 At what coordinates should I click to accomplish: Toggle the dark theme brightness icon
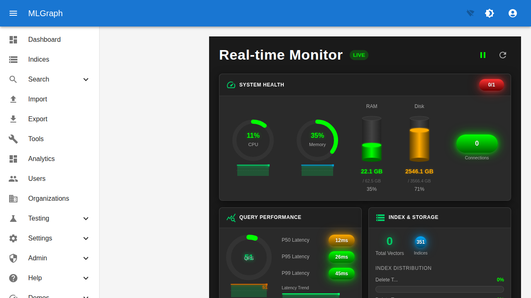click(490, 13)
